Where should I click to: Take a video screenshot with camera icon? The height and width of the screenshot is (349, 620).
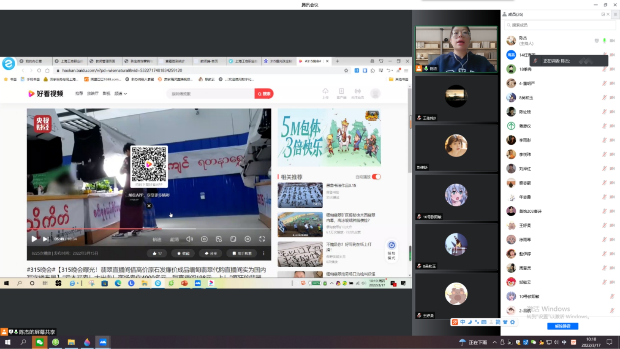tap(204, 239)
